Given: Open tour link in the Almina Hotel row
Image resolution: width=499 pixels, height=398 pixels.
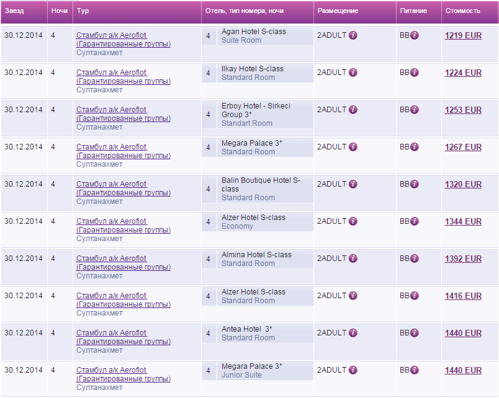Looking at the screenshot, I should click(111, 259).
